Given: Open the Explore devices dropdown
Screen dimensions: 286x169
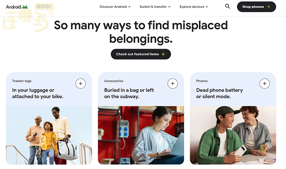Looking at the screenshot, I should pos(194,7).
